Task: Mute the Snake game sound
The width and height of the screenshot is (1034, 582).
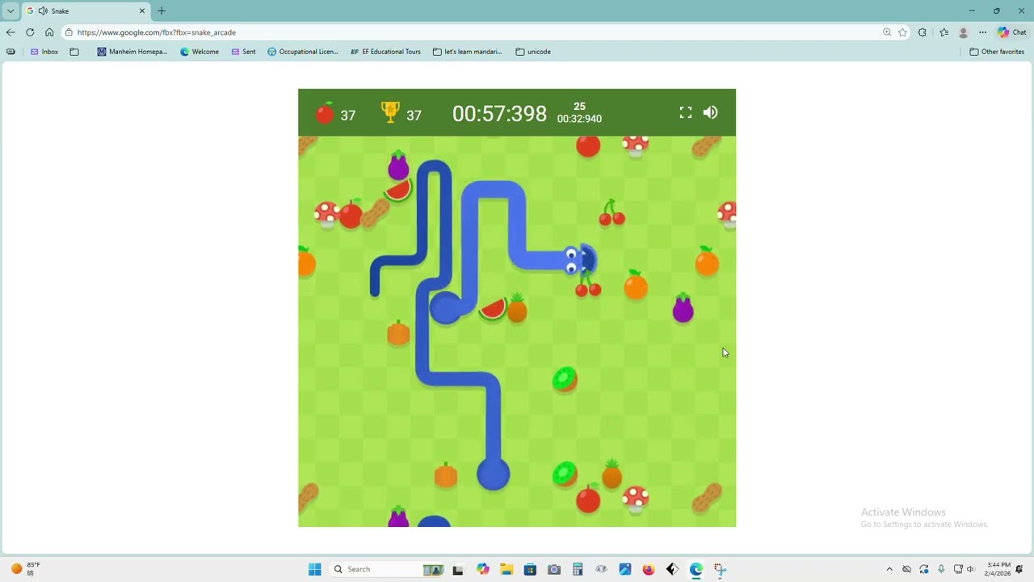Action: click(x=710, y=112)
